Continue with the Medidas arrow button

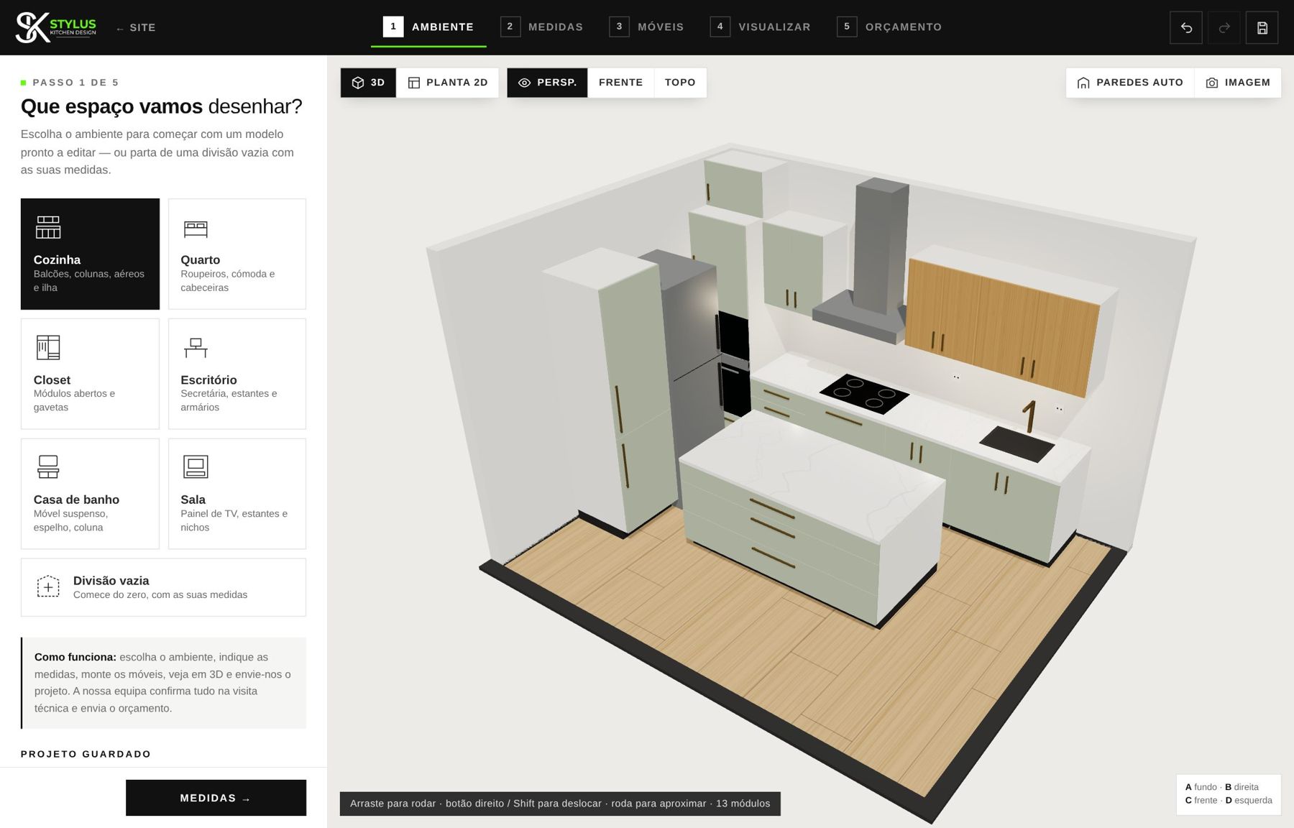pos(216,798)
